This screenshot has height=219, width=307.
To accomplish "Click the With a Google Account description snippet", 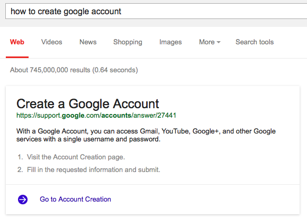I will pos(146,135).
